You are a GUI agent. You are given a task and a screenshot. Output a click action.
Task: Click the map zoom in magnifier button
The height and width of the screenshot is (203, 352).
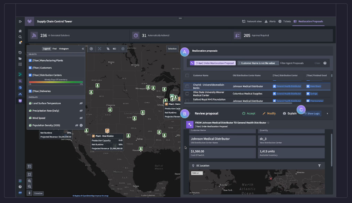point(30,181)
